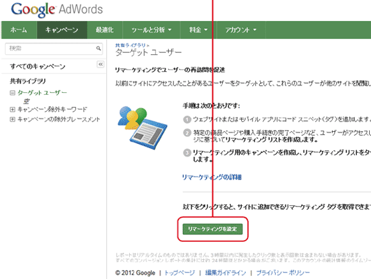Open the トップページ footer link
The height and width of the screenshot is (279, 371).
pyautogui.click(x=180, y=273)
